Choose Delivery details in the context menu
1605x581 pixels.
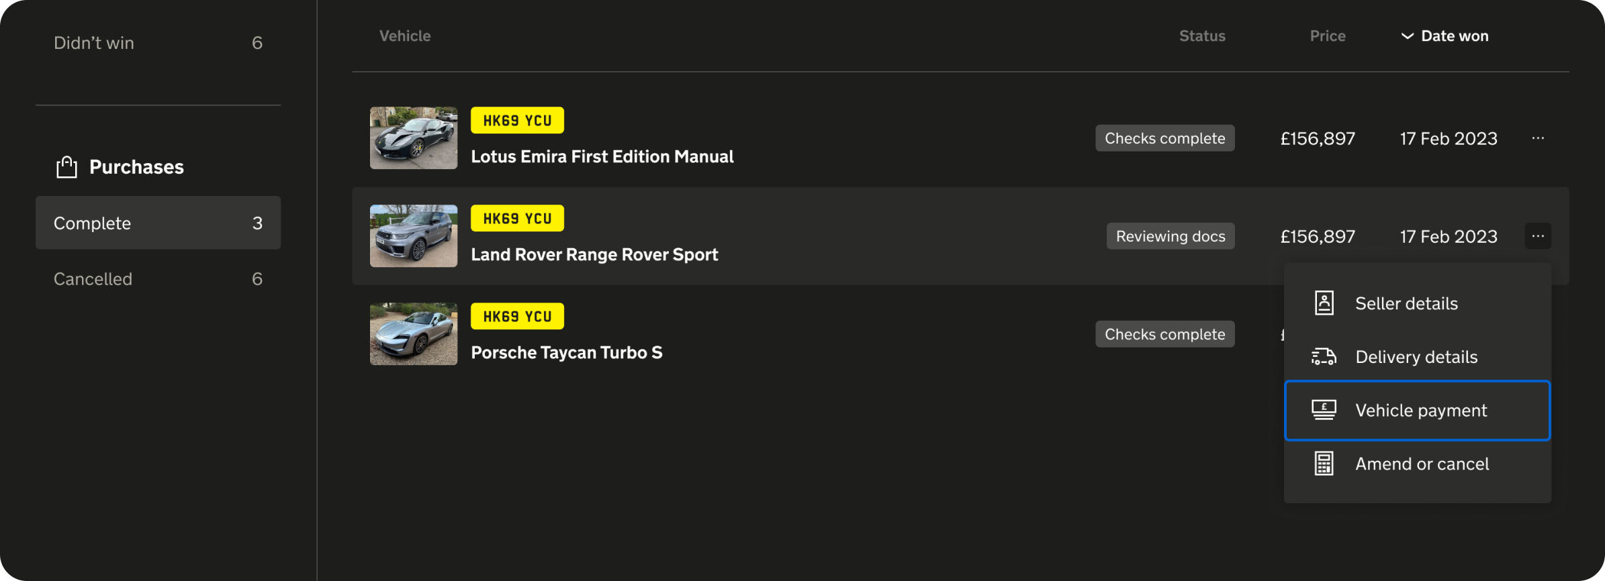coord(1416,357)
